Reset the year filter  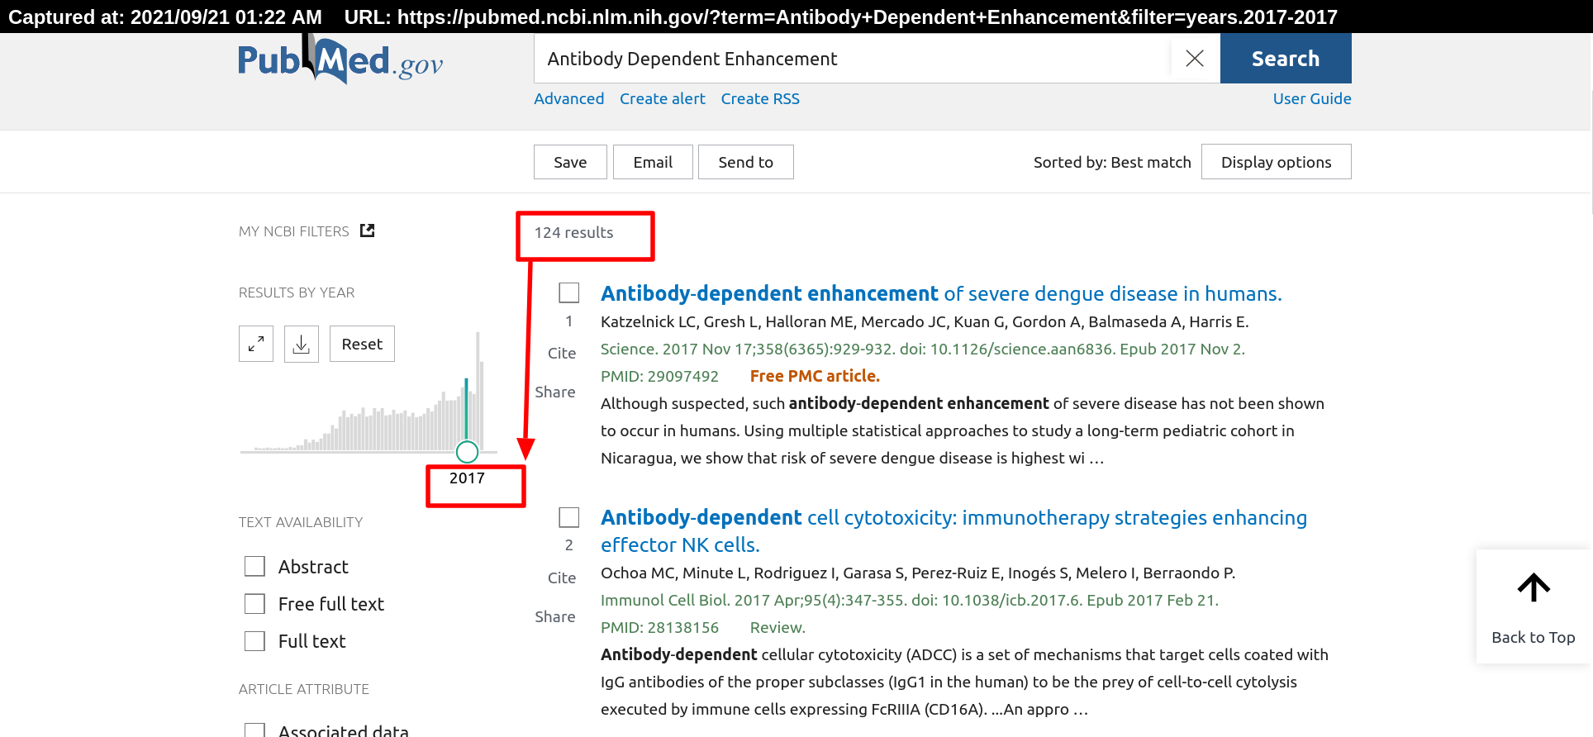click(x=362, y=344)
